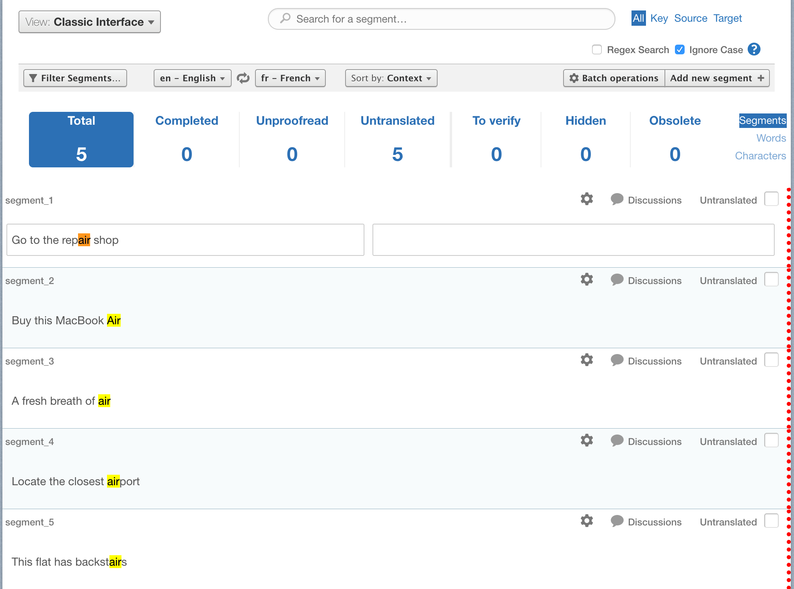Image resolution: width=794 pixels, height=589 pixels.
Task: Click segment_5 gear icon
Action: 586,521
